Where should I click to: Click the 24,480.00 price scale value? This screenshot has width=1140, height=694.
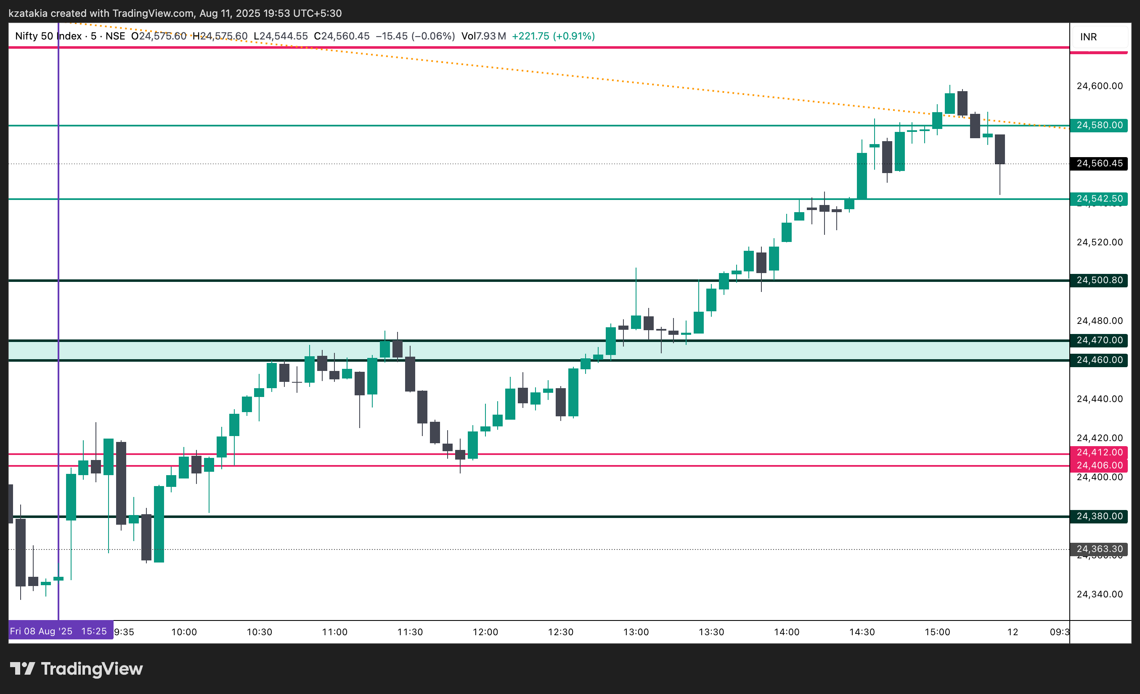[1100, 321]
